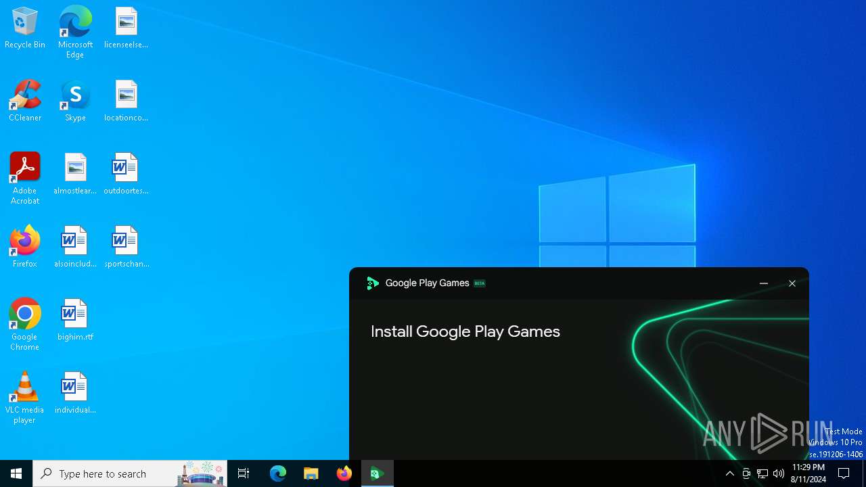This screenshot has width=866, height=487.
Task: Click the taskbar search box
Action: (x=130, y=473)
